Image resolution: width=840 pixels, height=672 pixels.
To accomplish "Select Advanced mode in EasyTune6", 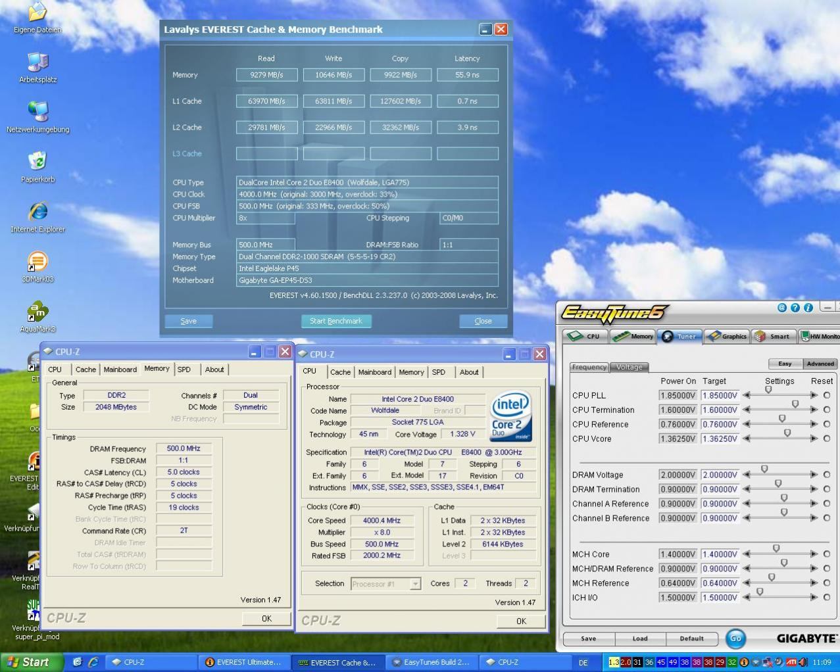I will point(820,364).
